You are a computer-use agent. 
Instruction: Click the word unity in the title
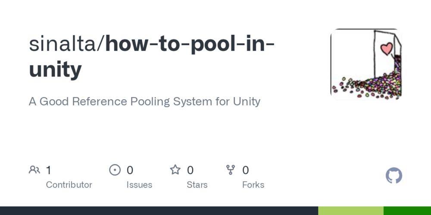click(55, 69)
